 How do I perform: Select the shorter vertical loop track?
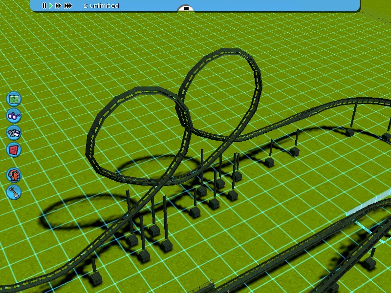(90, 142)
